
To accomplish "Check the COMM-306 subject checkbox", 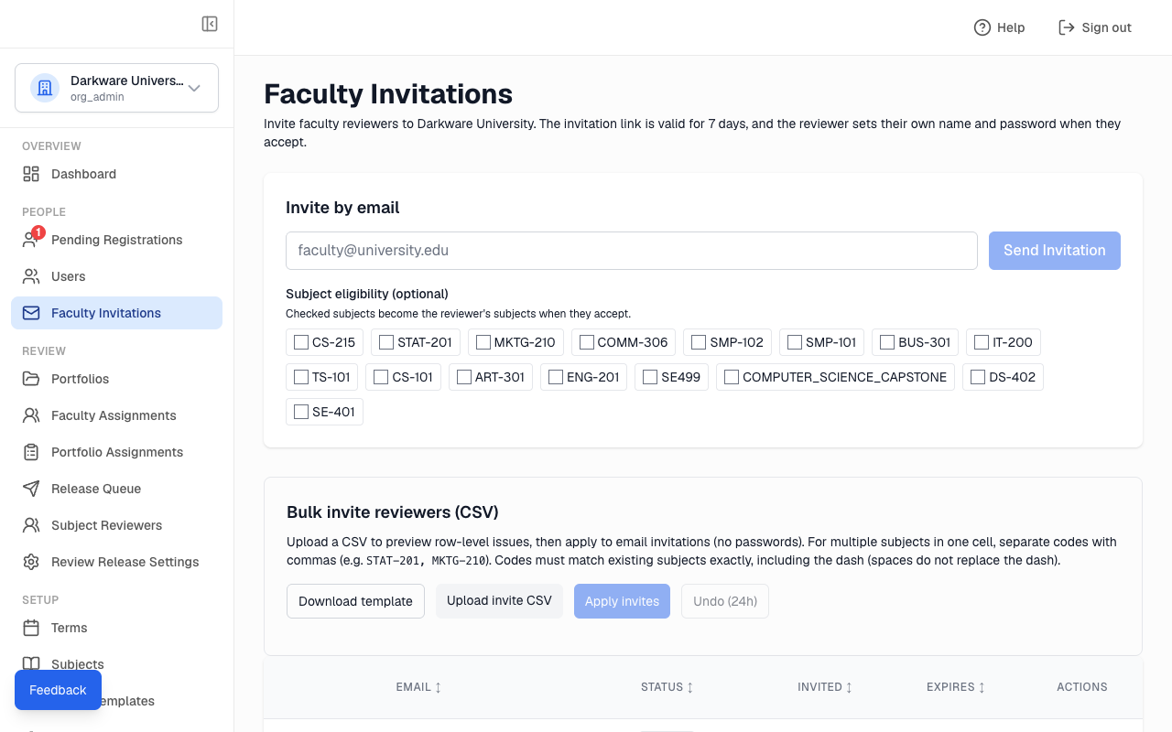I will pyautogui.click(x=587, y=342).
